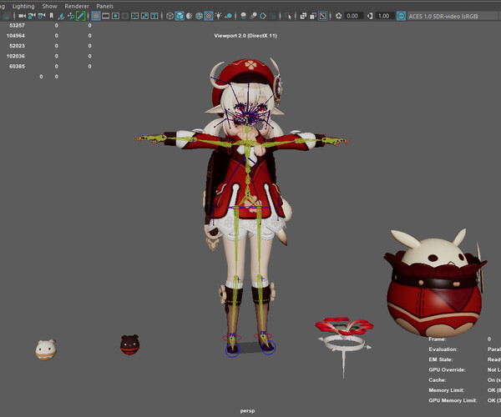
Task: Toggle the Depth of Field icon
Action: tap(272, 16)
